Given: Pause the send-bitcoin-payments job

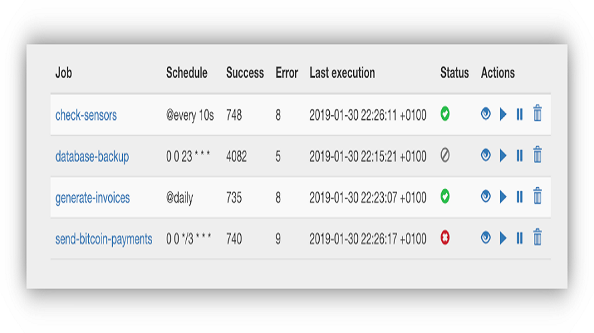Looking at the screenshot, I should point(520,238).
